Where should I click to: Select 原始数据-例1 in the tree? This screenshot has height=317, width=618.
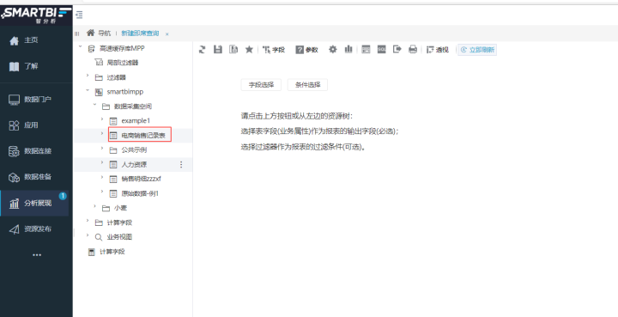140,193
